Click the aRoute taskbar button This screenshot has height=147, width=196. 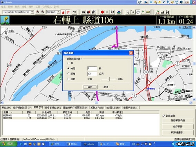(x=89, y=144)
